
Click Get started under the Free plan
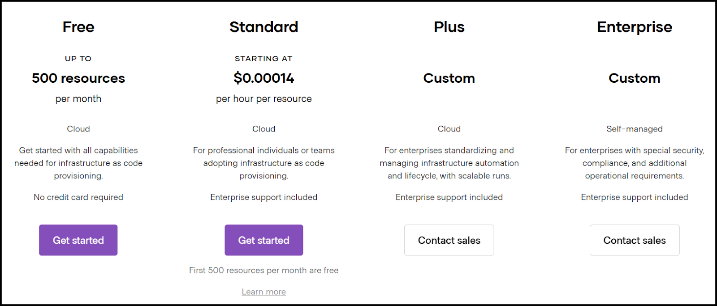[78, 240]
